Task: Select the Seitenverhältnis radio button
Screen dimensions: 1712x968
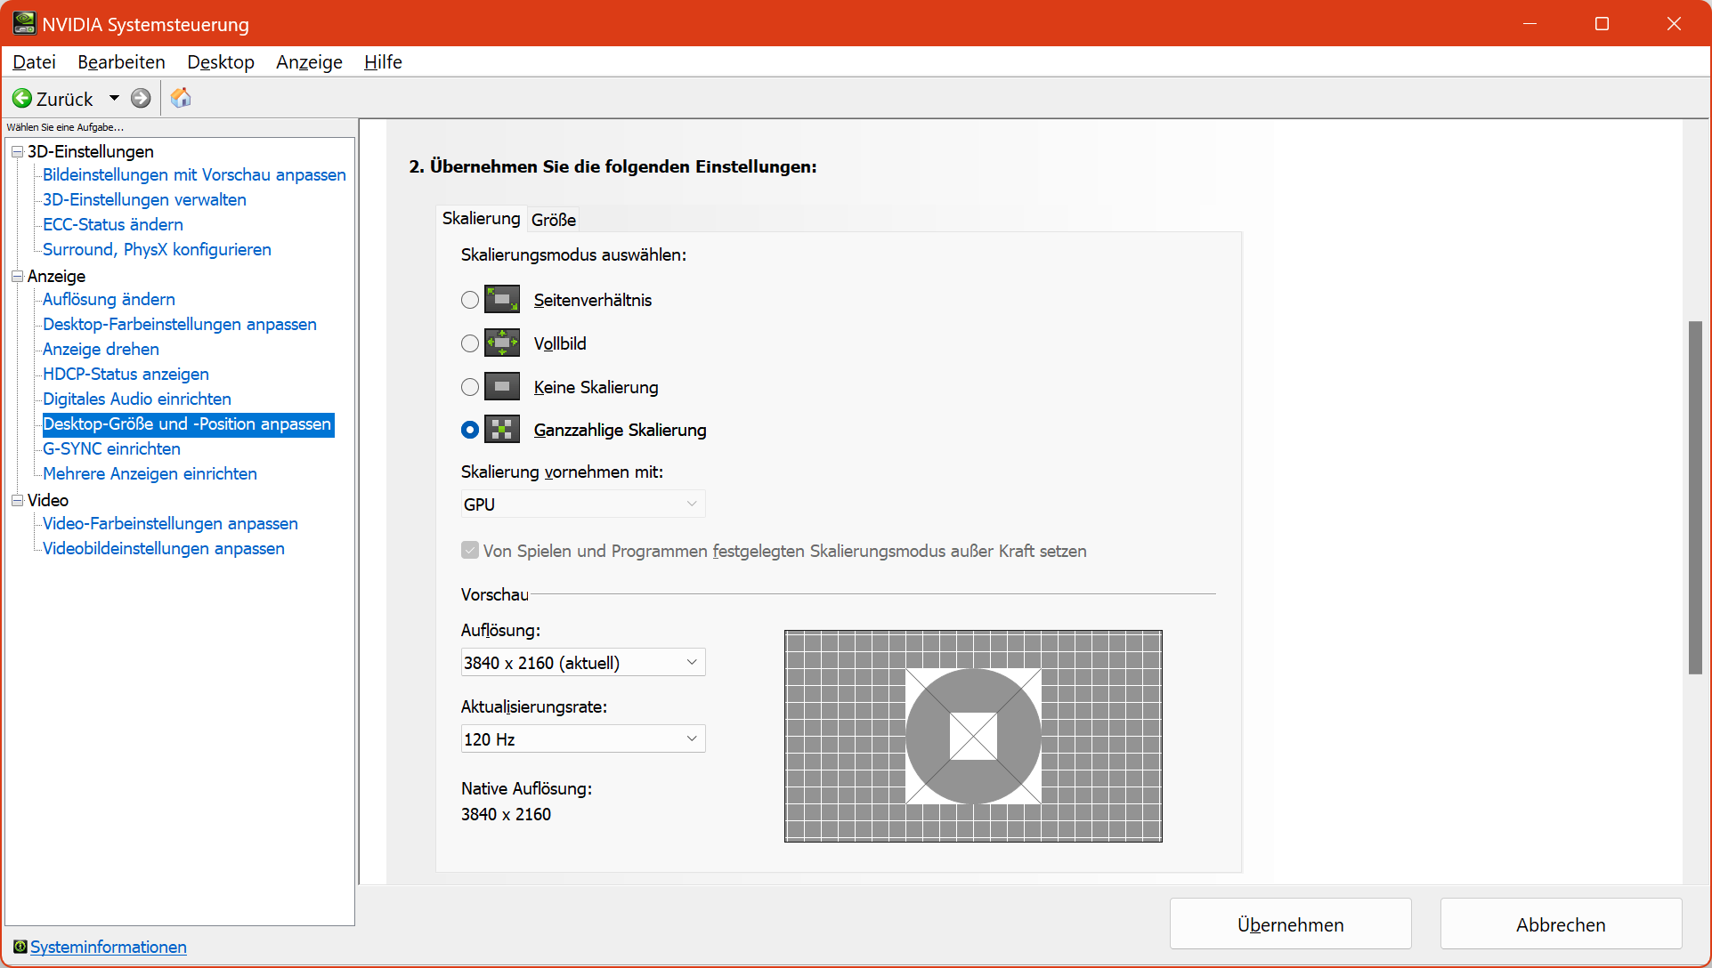Action: pos(470,300)
